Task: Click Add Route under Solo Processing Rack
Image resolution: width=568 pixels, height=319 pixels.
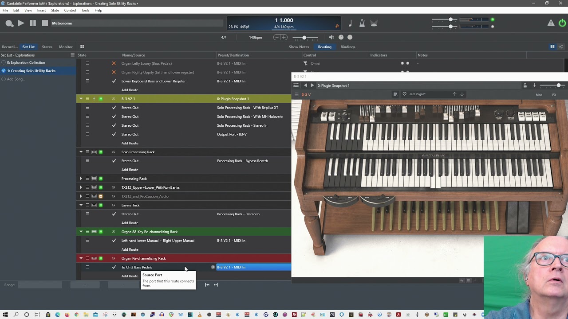Action: [x=130, y=170]
